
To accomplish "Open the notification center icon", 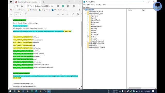I will [153, 91].
